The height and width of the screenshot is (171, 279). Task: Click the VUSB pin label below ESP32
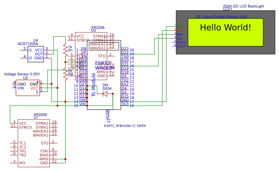click(107, 115)
